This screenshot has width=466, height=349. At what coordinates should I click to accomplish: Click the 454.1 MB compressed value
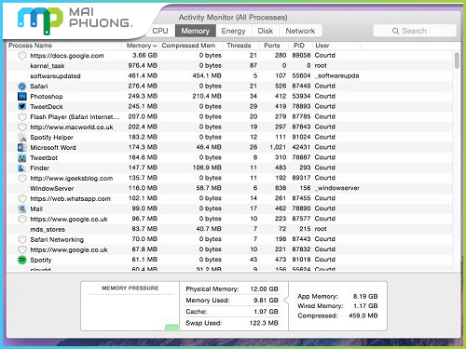tap(207, 75)
